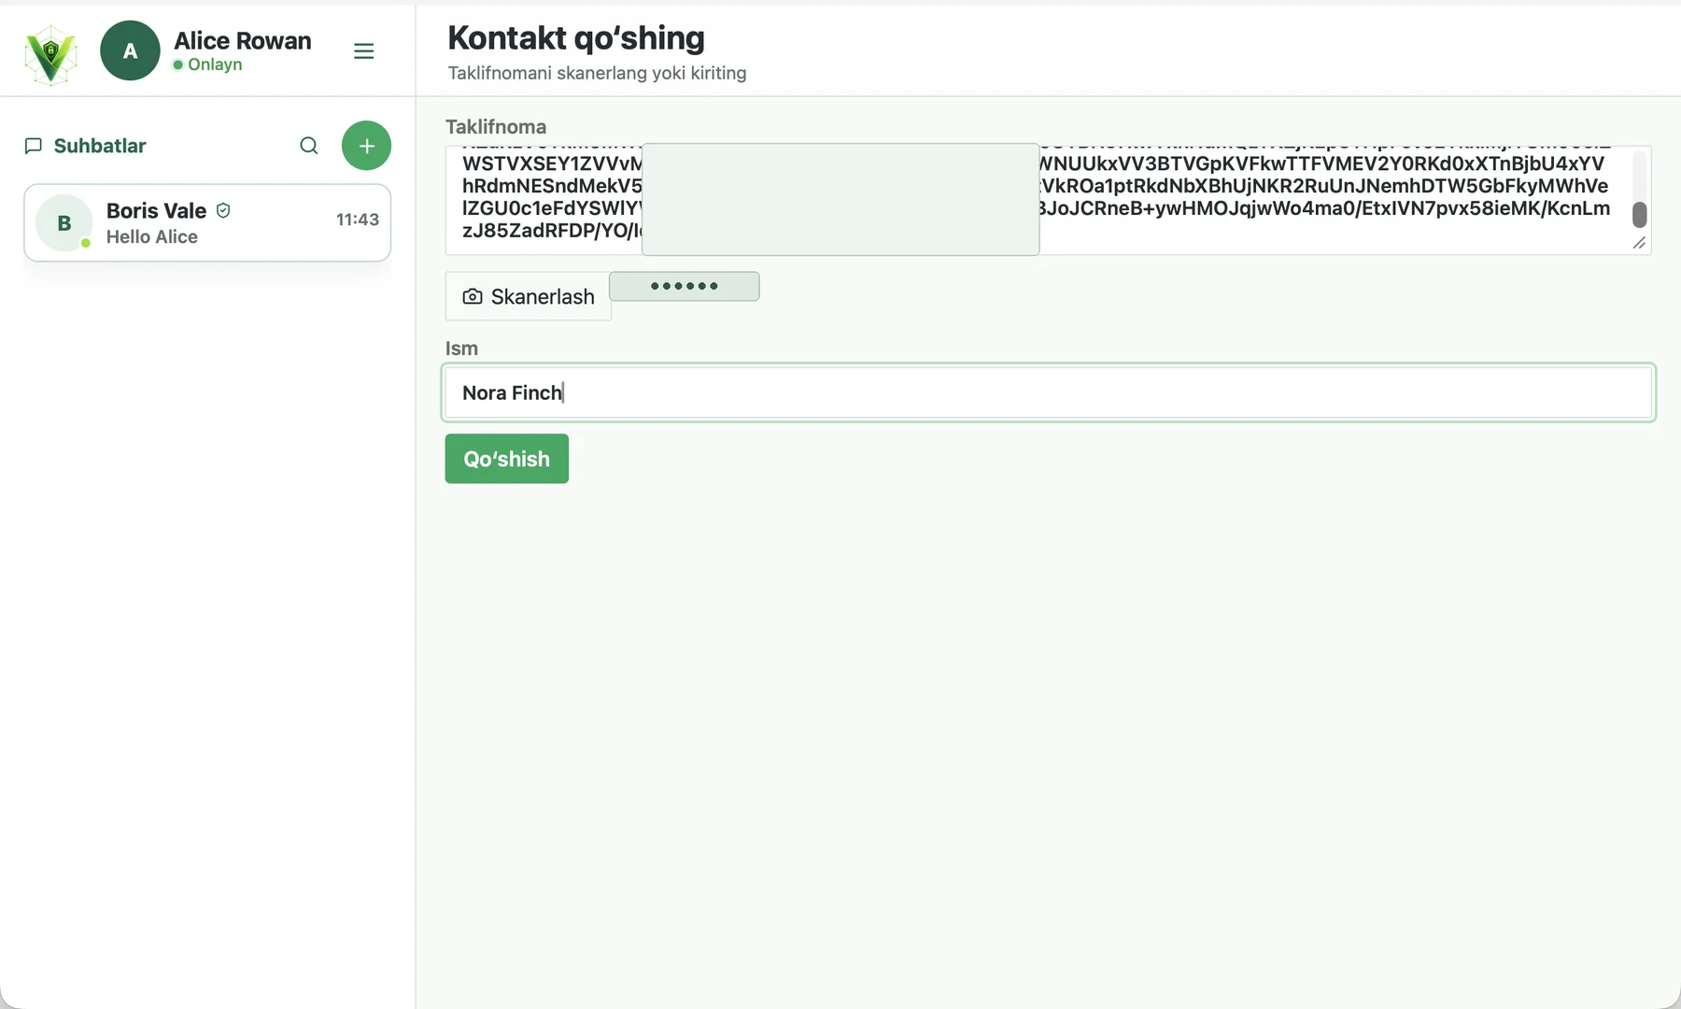This screenshot has width=1681, height=1009.
Task: Click the Skanerlash scan button
Action: pyautogui.click(x=529, y=296)
